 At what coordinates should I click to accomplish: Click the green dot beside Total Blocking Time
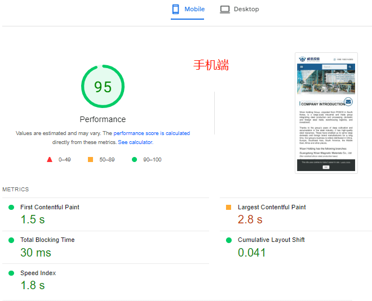[11, 240]
